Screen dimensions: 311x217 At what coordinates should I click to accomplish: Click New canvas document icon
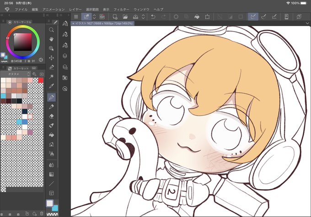[x=115, y=16]
